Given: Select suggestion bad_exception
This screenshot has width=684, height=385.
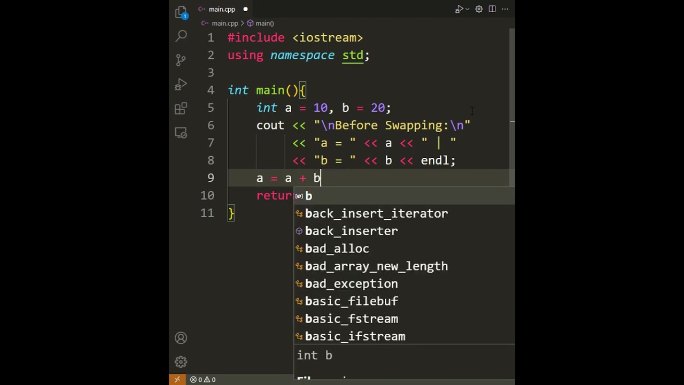Looking at the screenshot, I should click(405, 284).
